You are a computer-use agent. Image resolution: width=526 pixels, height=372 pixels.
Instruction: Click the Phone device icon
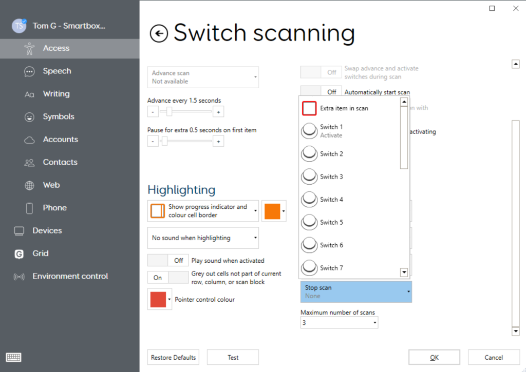point(29,208)
